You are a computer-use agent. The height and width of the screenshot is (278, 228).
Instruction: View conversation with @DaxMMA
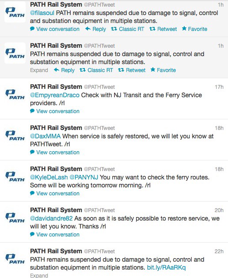point(55,152)
